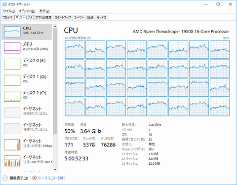Click the CPU heading in main panel

tap(71, 31)
